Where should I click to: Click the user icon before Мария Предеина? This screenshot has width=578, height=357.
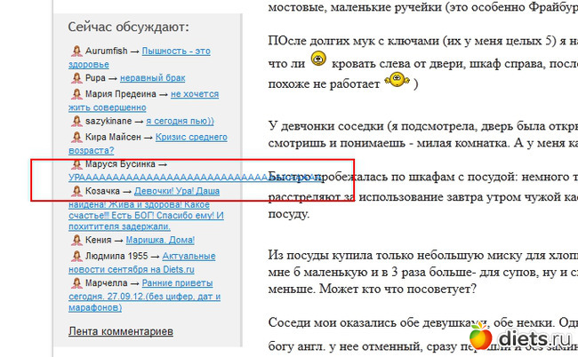click(x=76, y=94)
